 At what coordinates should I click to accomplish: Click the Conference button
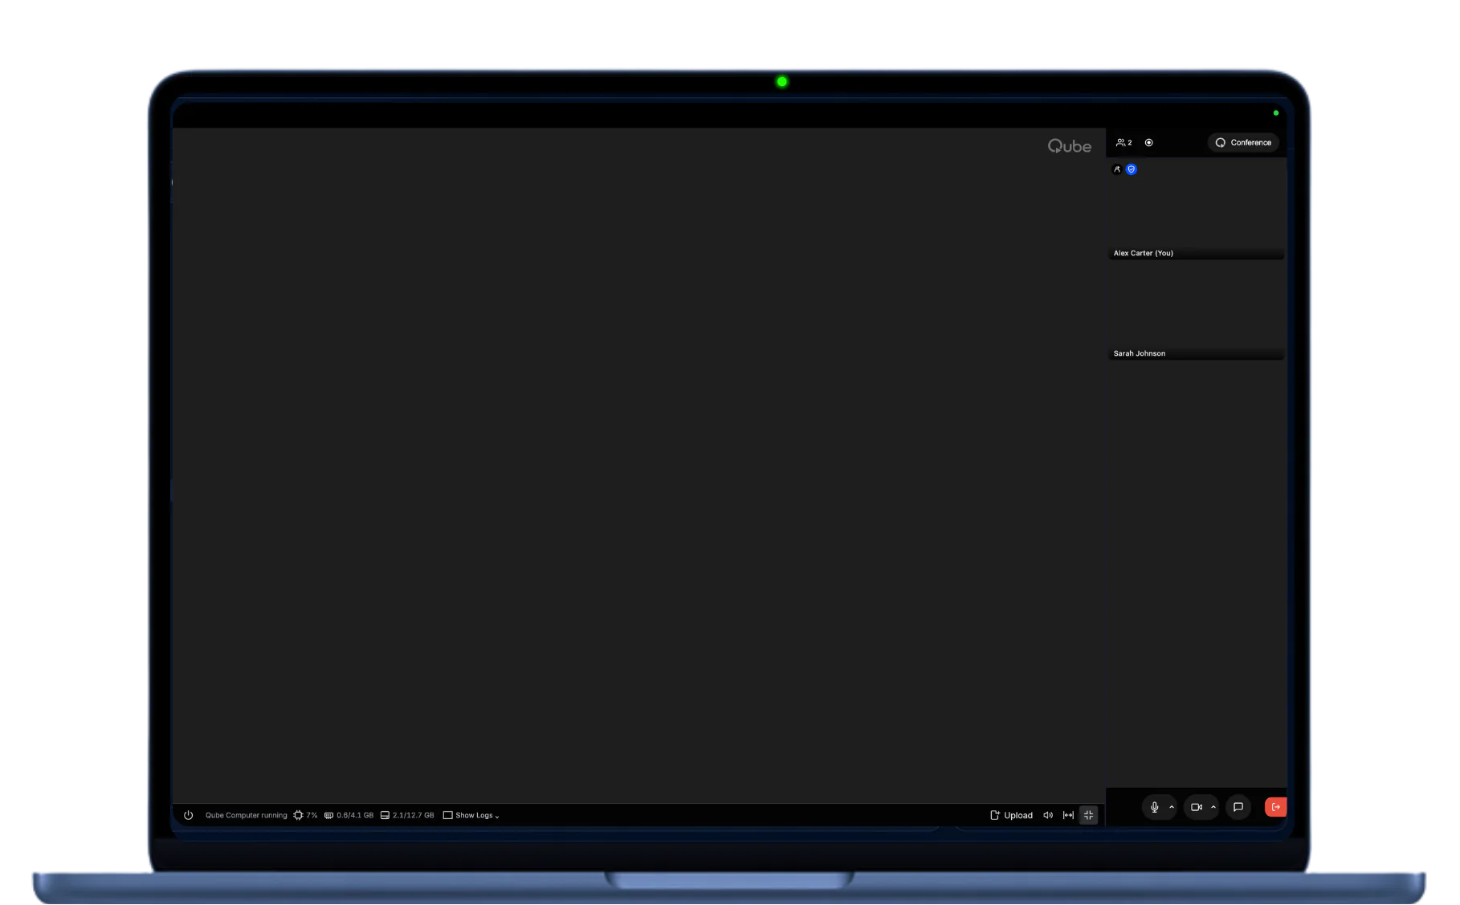(1243, 142)
